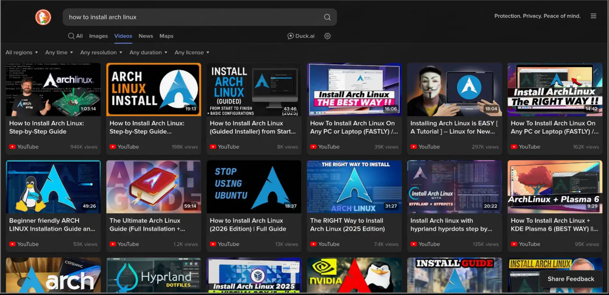The width and height of the screenshot is (609, 295).
Task: Click the 946K views text
Action: pyautogui.click(x=84, y=147)
